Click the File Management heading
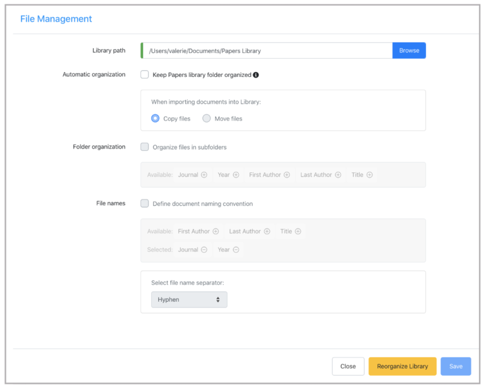 pyautogui.click(x=56, y=19)
